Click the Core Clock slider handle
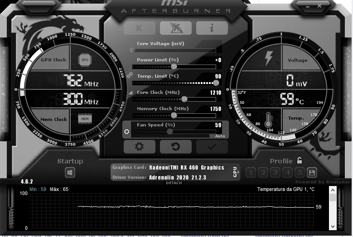 tap(184, 99)
